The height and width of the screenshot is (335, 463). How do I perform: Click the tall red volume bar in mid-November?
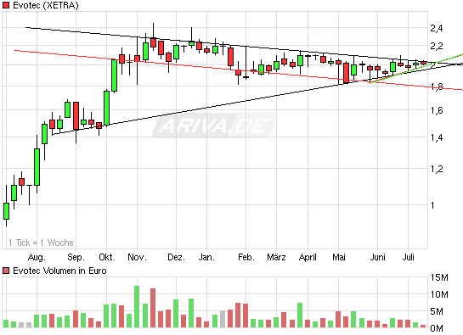[x=153, y=308]
